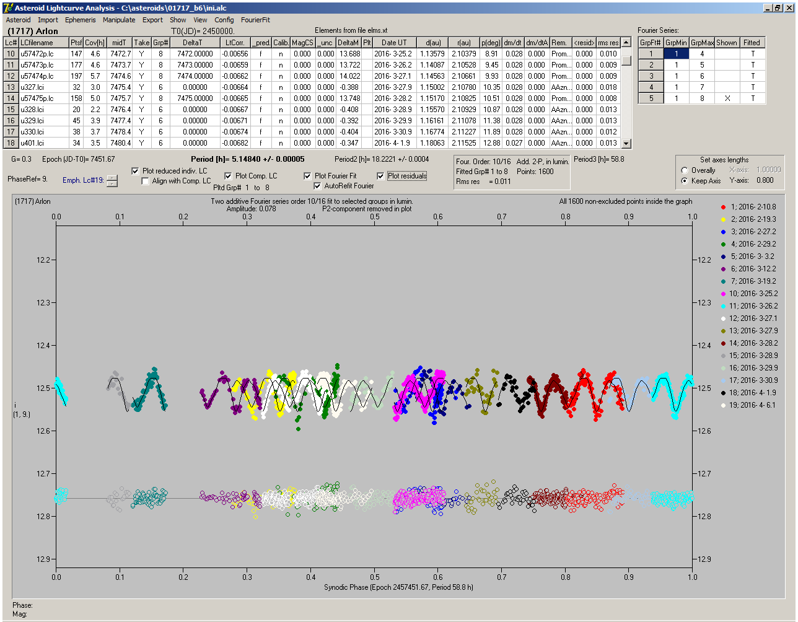Open the Config menu
This screenshot has width=798, height=622.
(x=224, y=20)
